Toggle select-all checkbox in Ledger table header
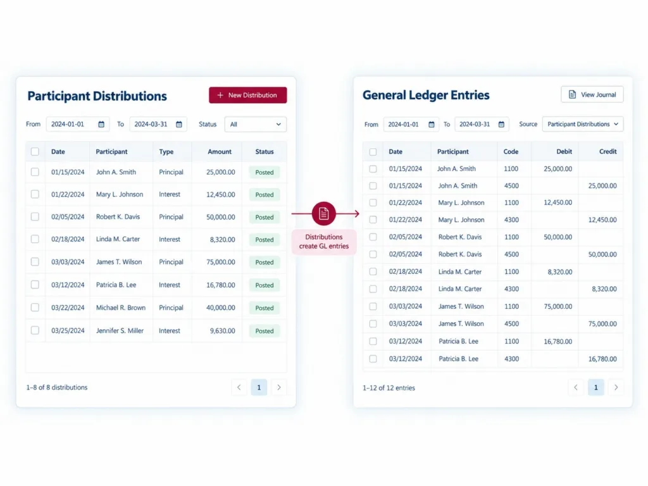The width and height of the screenshot is (648, 486). tap(373, 152)
